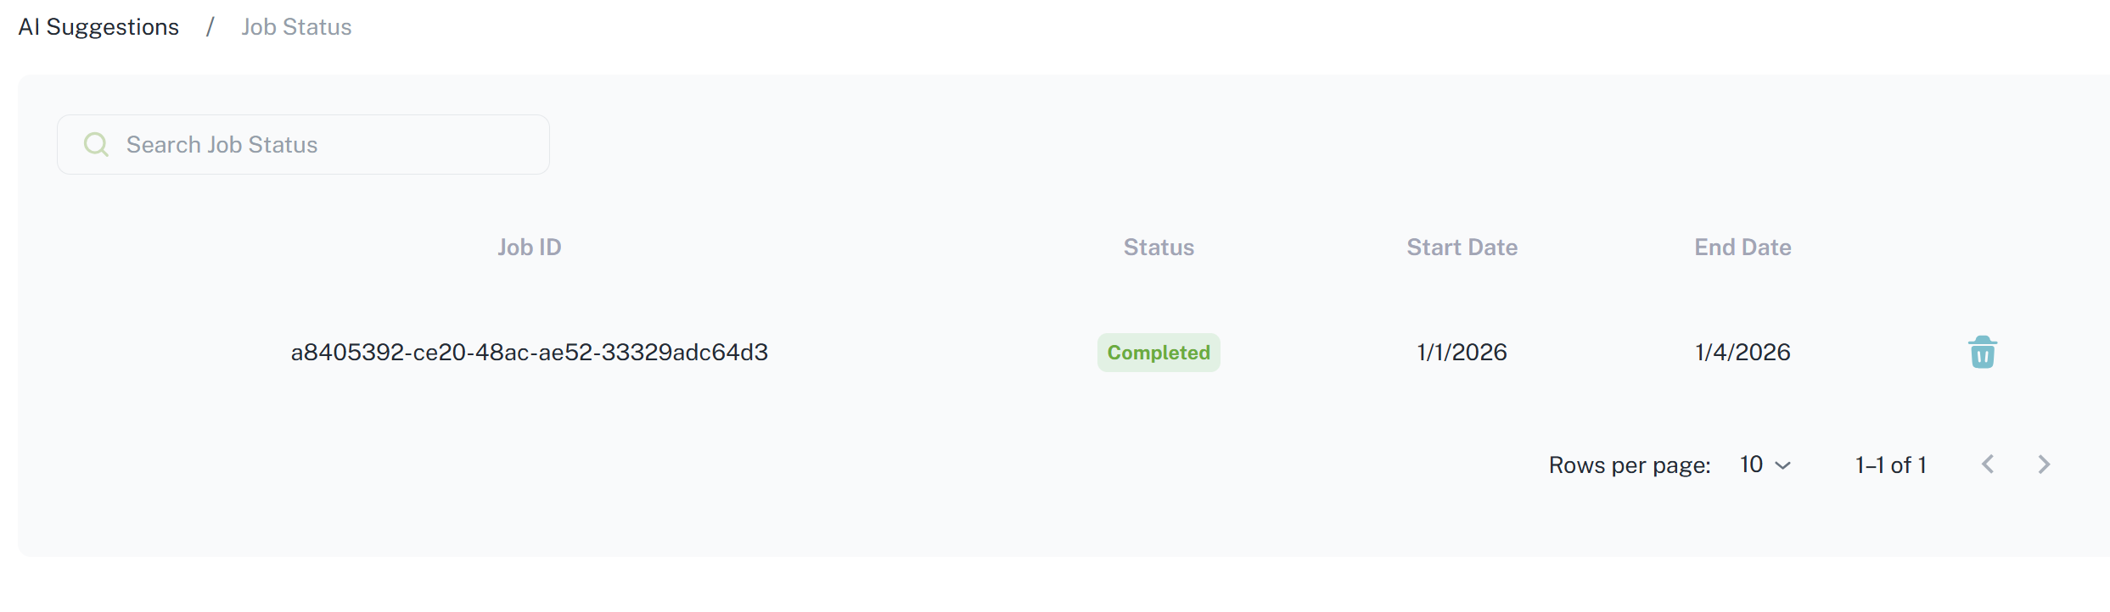
Task: Sort by the Job ID column header
Action: tap(529, 248)
